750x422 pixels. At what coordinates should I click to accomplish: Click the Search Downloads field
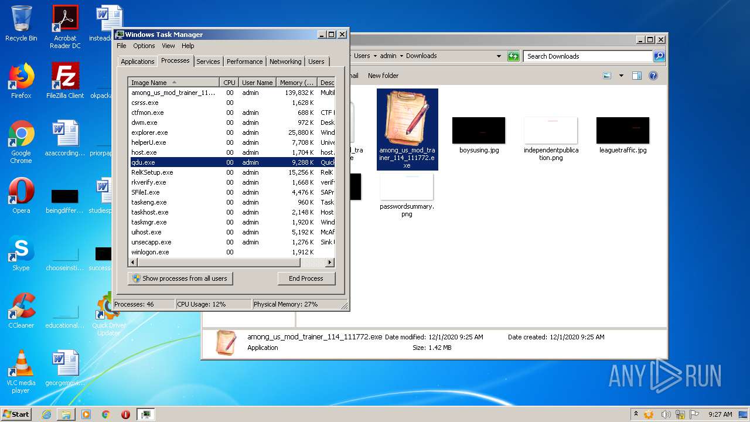(588, 56)
